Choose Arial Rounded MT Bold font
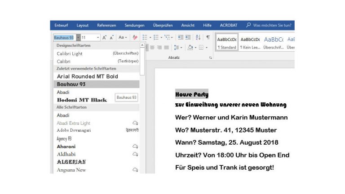Screen dimensions: 345x194 pyautogui.click(x=87, y=76)
